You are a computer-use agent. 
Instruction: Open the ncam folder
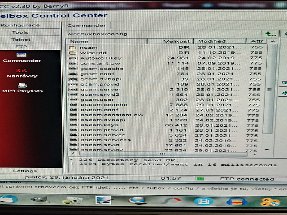coord(73,48)
